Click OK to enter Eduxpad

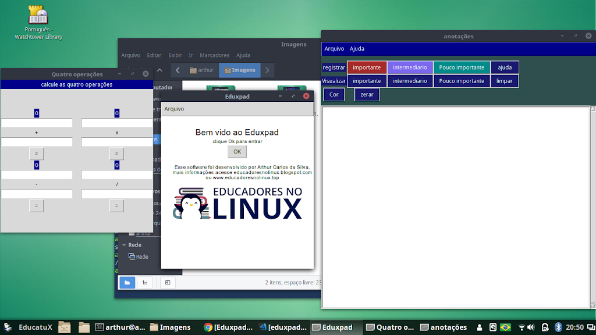pos(237,152)
